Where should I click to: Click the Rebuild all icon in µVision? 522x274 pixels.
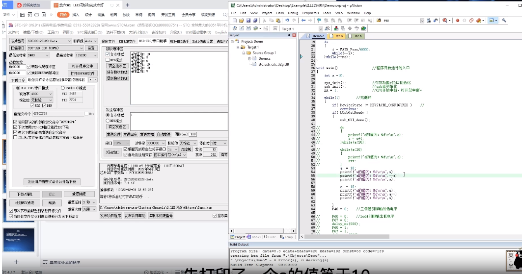[248, 28]
